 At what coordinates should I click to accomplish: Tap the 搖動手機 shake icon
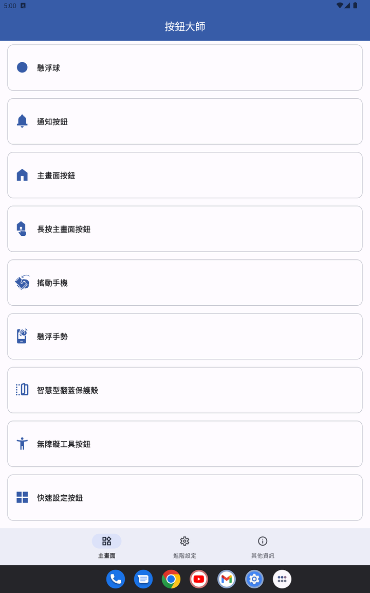click(x=22, y=283)
